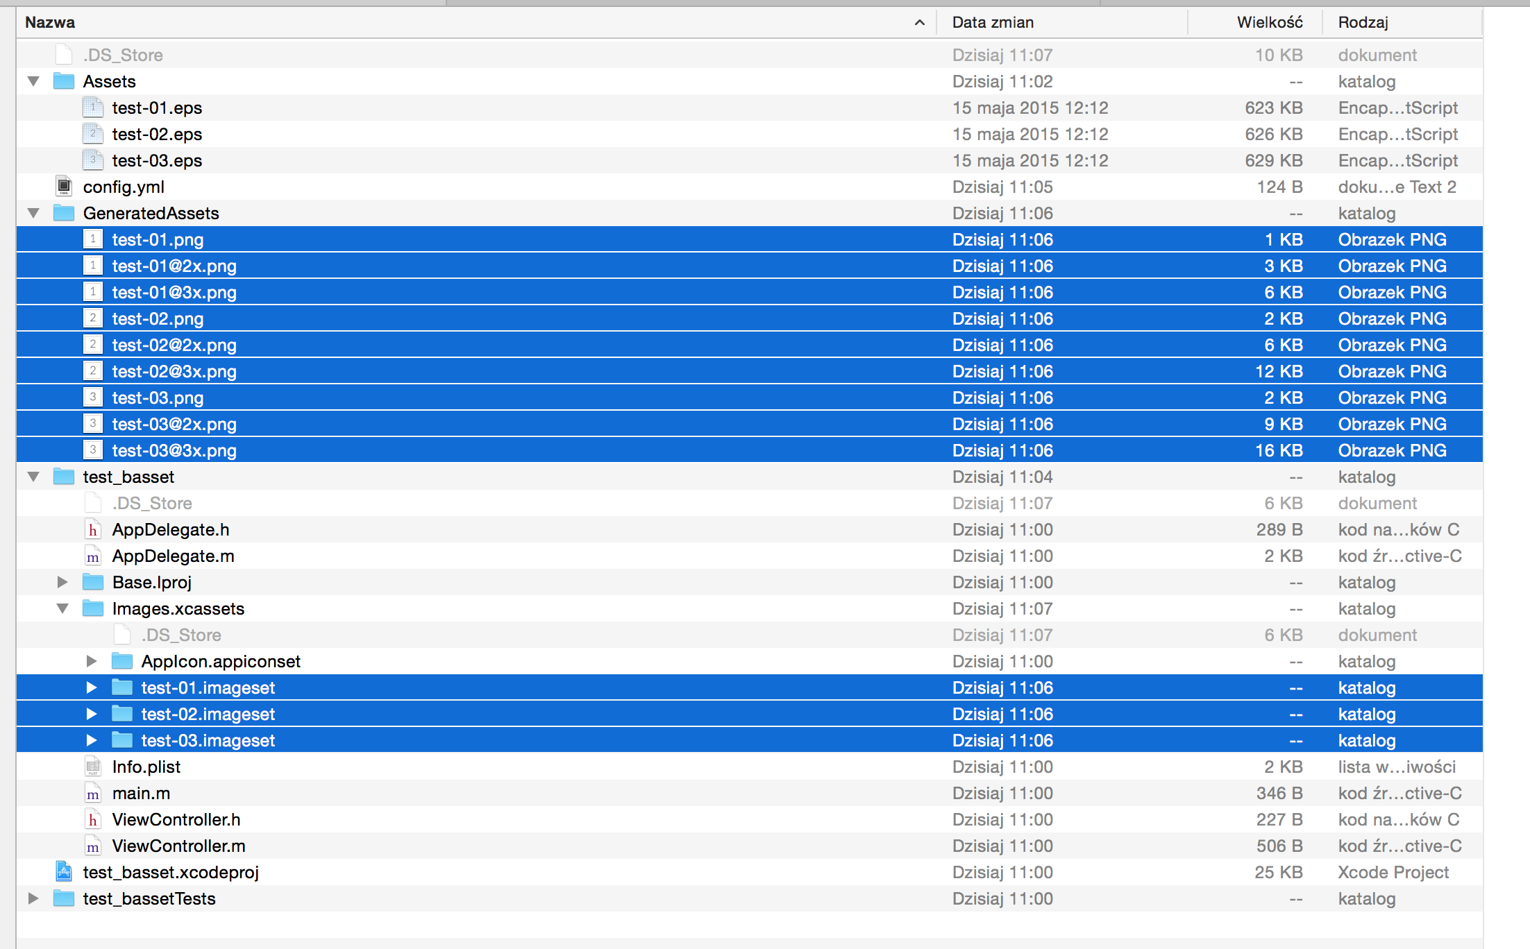
Task: Sort by Data zmian column header
Action: coord(993,22)
